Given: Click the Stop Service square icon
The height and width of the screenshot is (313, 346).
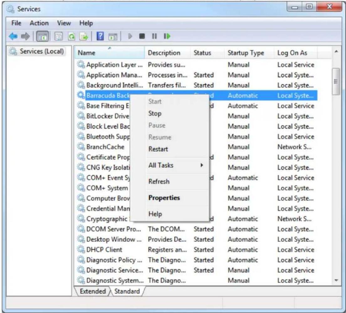Looking at the screenshot, I should (x=142, y=36).
